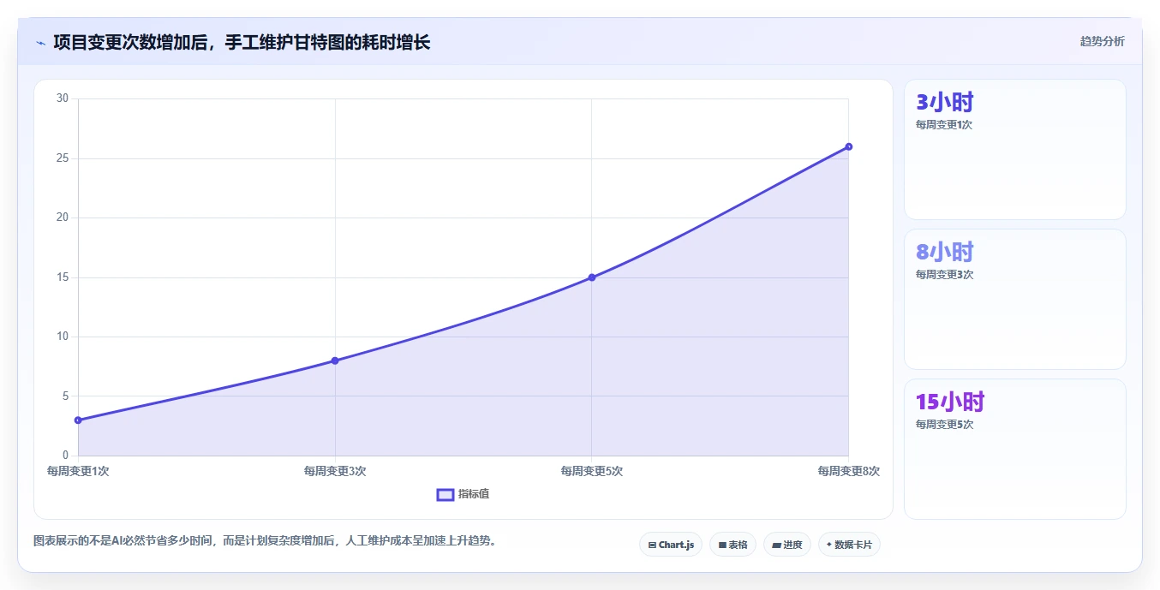Click the 每周变更1次 x-axis label

click(78, 471)
